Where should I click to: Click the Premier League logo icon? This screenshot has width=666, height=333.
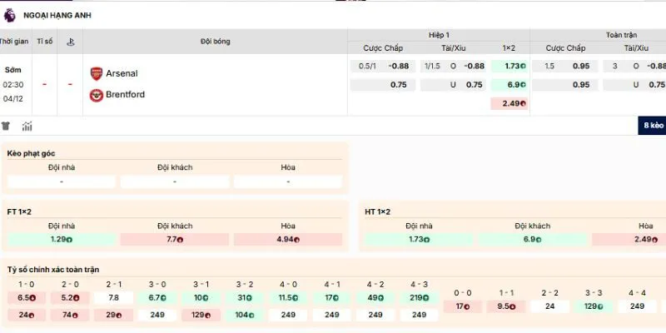(x=9, y=15)
